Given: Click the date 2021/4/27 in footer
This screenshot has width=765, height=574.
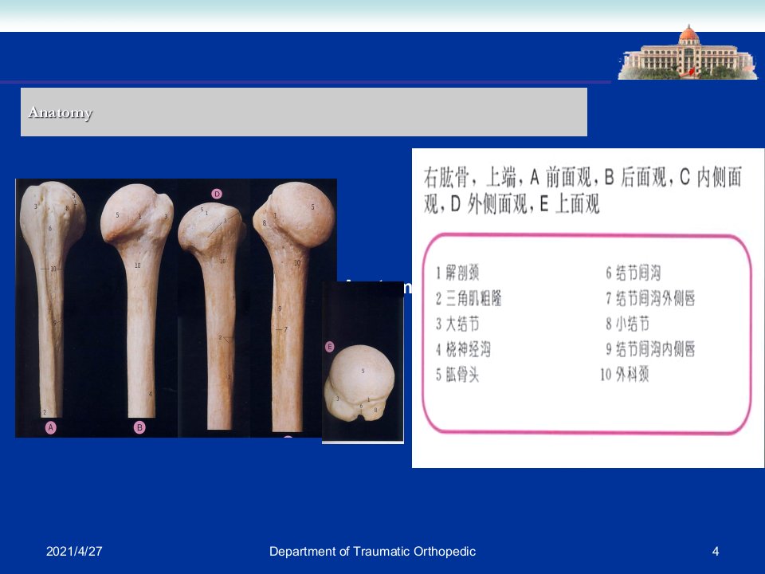Looking at the screenshot, I should (74, 552).
